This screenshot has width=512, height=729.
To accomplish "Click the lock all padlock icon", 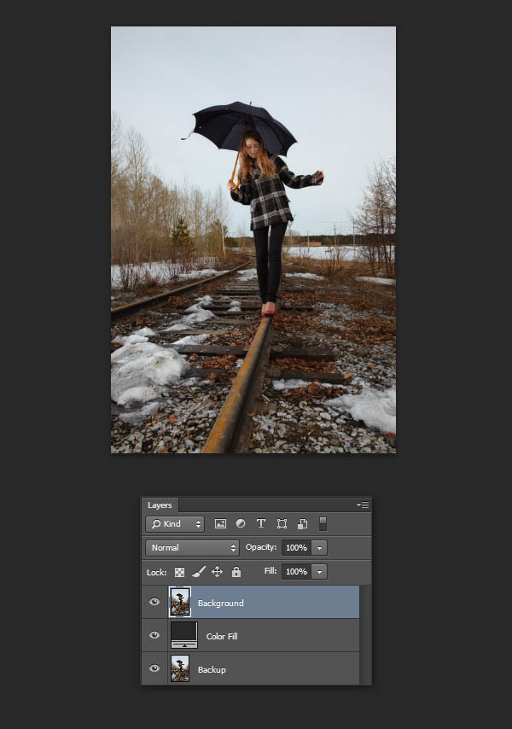I will click(236, 572).
